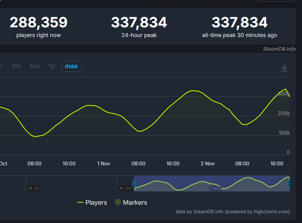Click the 100k y-axis label

(x=284, y=133)
